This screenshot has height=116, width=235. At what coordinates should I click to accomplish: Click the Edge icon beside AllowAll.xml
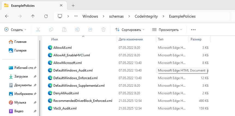[50, 47]
